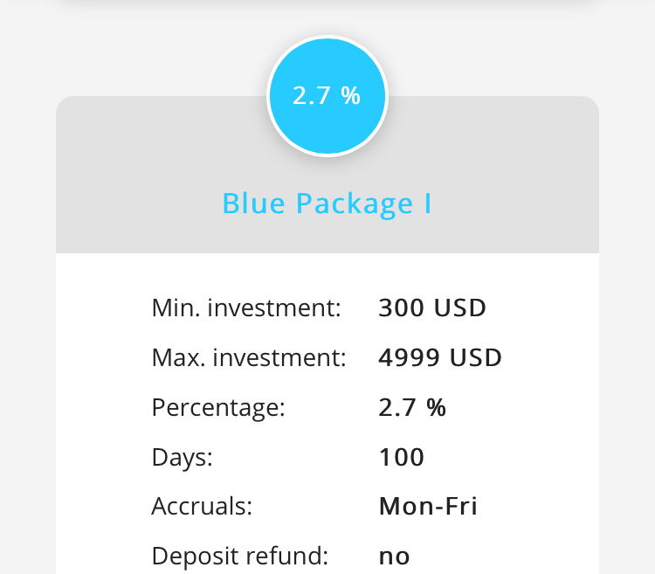Click the 300 USD minimum value
655x574 pixels.
pyautogui.click(x=432, y=308)
